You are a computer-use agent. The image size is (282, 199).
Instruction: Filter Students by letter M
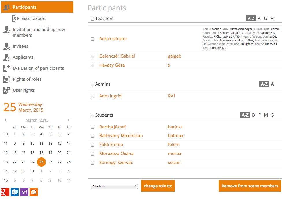(x=266, y=115)
